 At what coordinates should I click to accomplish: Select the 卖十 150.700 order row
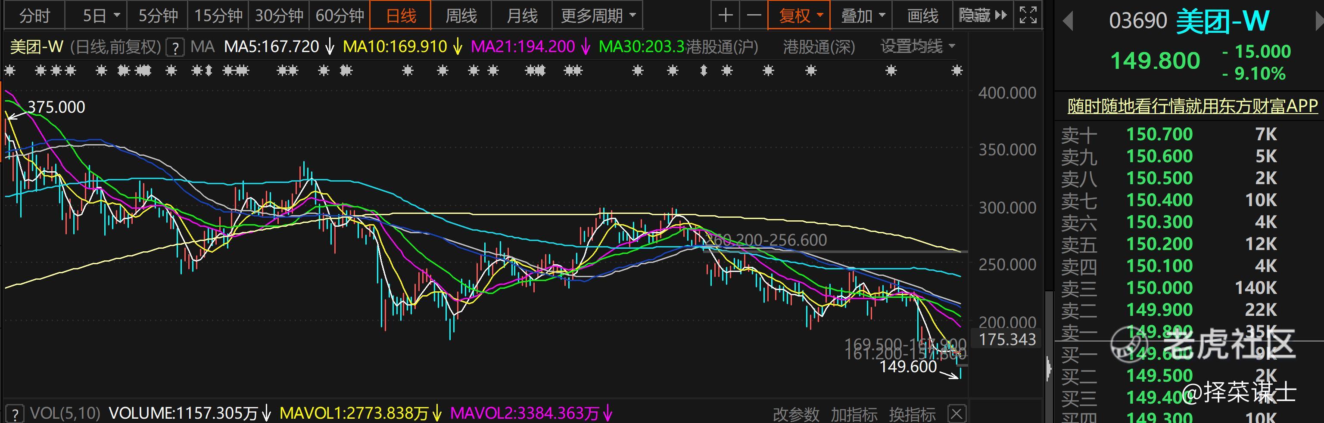coord(1189,135)
